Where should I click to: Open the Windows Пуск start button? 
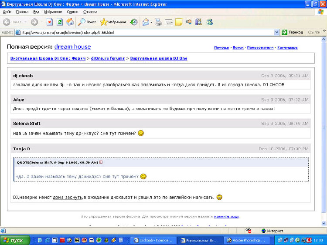[14, 240]
